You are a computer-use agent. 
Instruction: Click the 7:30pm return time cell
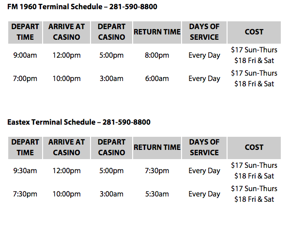point(157,171)
